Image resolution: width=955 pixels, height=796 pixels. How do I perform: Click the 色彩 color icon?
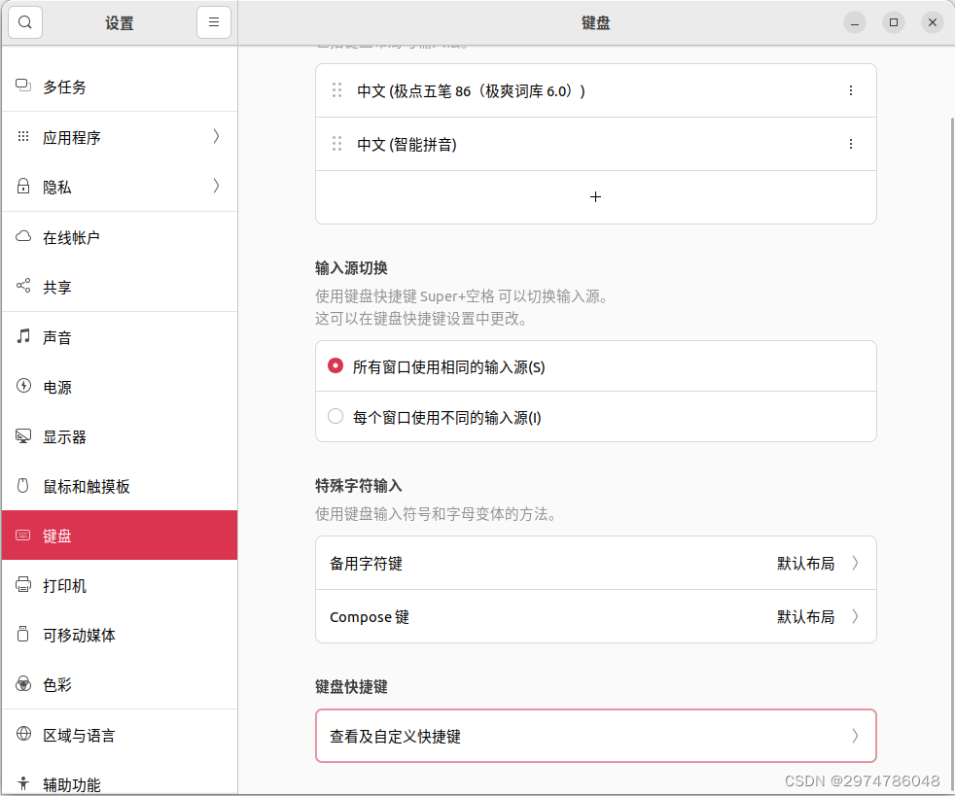coord(23,684)
